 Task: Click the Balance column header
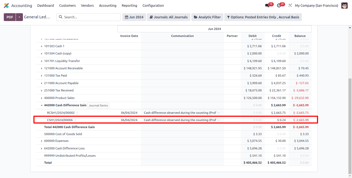(300, 36)
